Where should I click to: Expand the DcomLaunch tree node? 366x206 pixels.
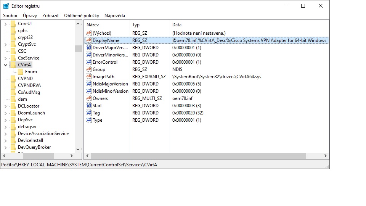[x=5, y=113]
